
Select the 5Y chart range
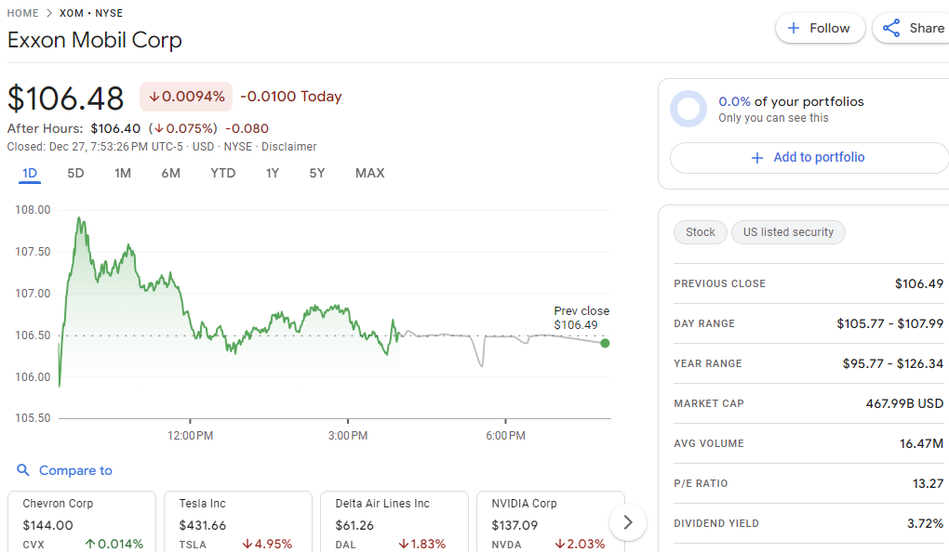point(317,174)
